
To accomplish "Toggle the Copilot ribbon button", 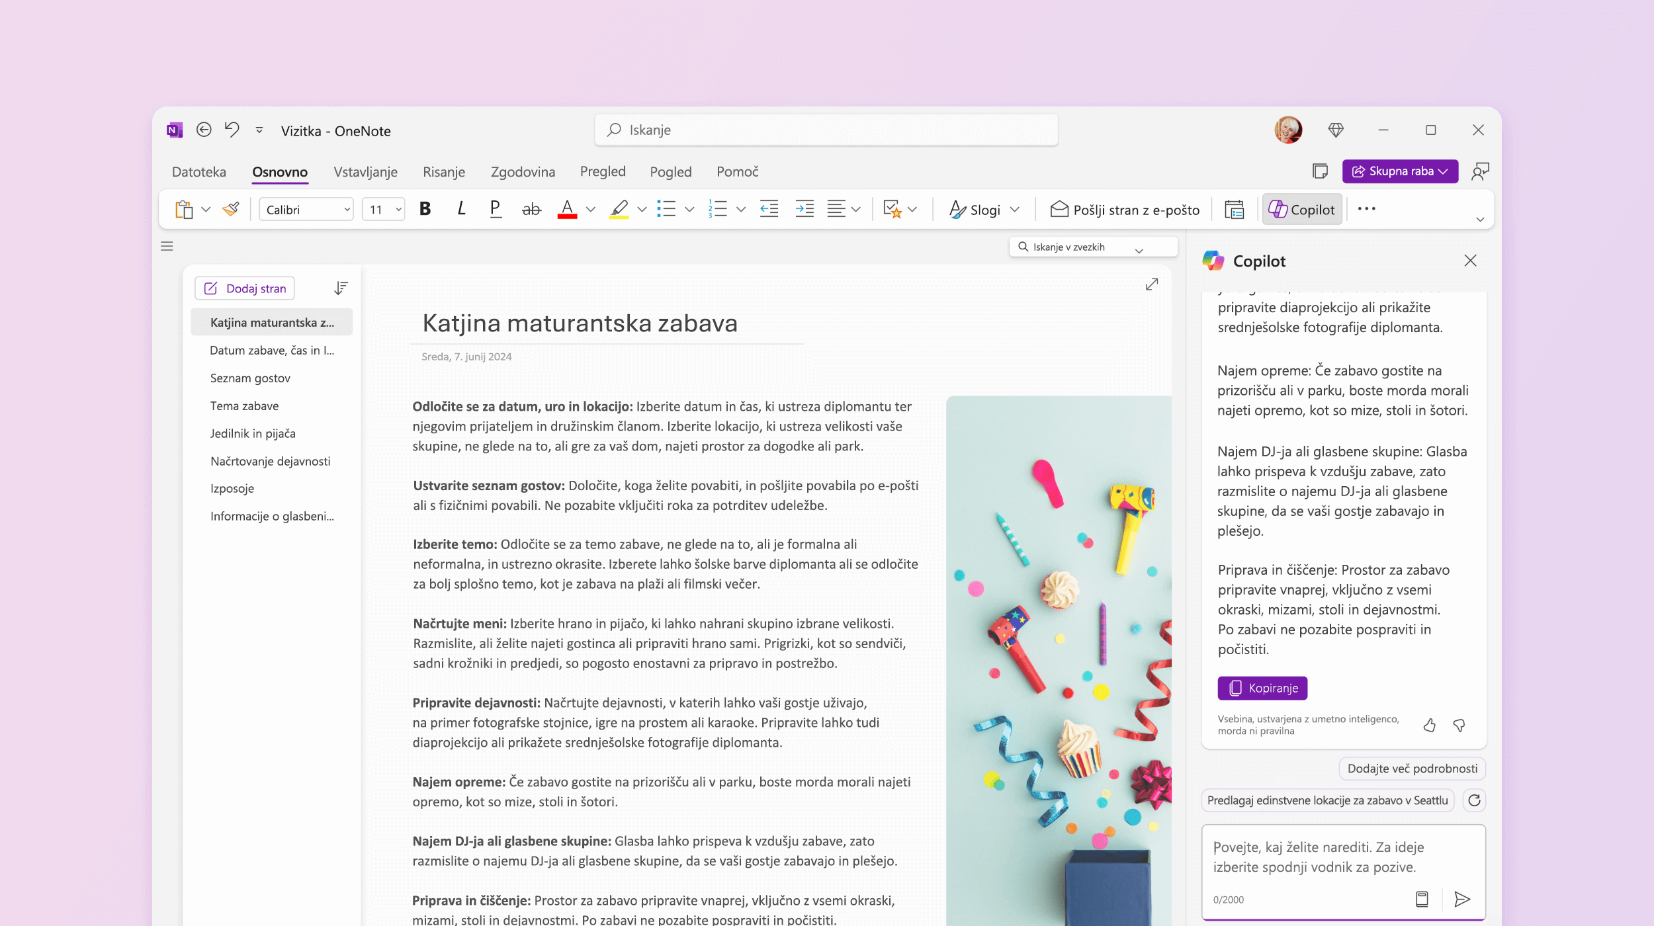I will point(1302,210).
